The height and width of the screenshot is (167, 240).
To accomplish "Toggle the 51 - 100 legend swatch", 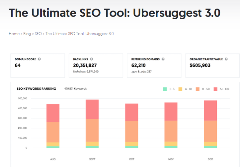I will coord(215,89).
